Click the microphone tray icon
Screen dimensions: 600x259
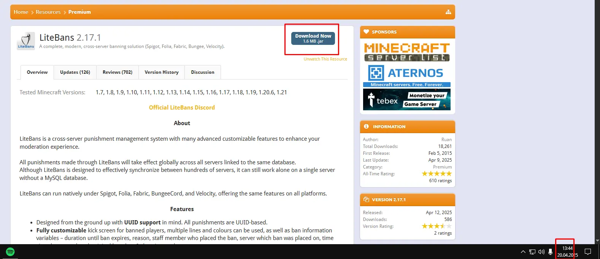550,252
